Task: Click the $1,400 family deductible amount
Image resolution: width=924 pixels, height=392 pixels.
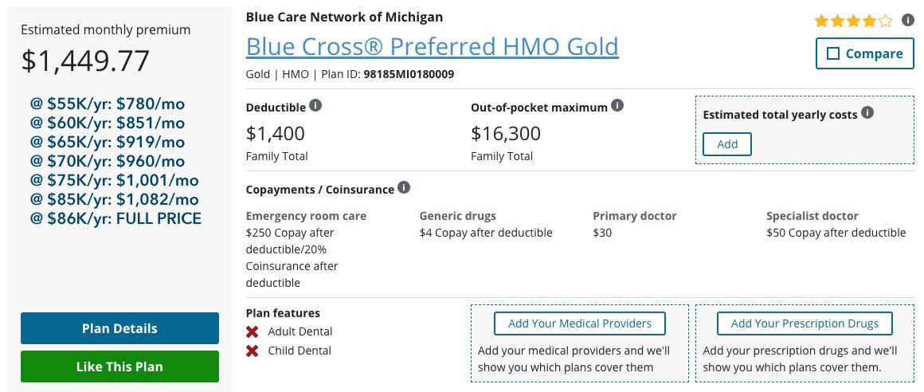Action: pos(276,133)
